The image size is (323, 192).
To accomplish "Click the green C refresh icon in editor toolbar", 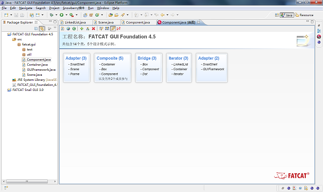I will tap(74, 29).
